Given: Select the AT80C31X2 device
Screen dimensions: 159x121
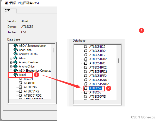Looking at the screenshot, I should [32, 91].
